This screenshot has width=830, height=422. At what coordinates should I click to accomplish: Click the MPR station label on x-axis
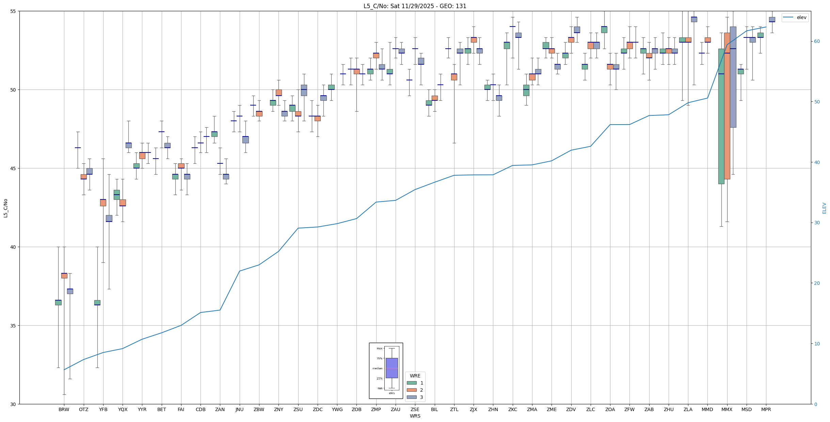(x=766, y=409)
